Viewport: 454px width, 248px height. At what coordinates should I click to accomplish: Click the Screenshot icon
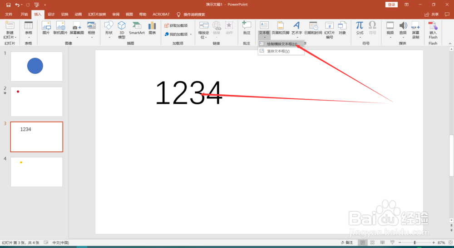77,25
